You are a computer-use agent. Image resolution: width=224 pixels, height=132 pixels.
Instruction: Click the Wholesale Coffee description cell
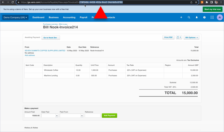[58, 70]
